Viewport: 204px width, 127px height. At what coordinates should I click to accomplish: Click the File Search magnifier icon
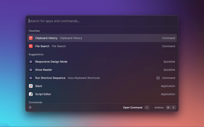click(x=31, y=46)
